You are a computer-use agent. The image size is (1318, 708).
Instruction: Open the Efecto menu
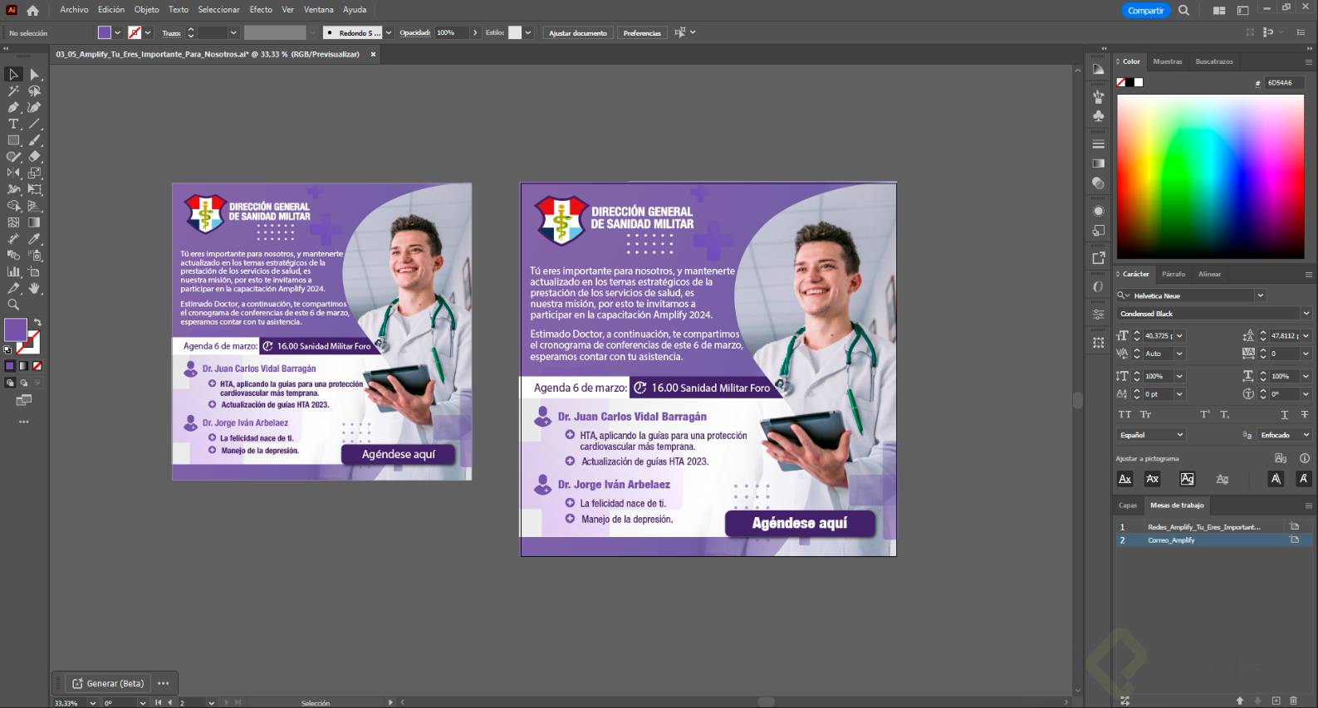[261, 10]
